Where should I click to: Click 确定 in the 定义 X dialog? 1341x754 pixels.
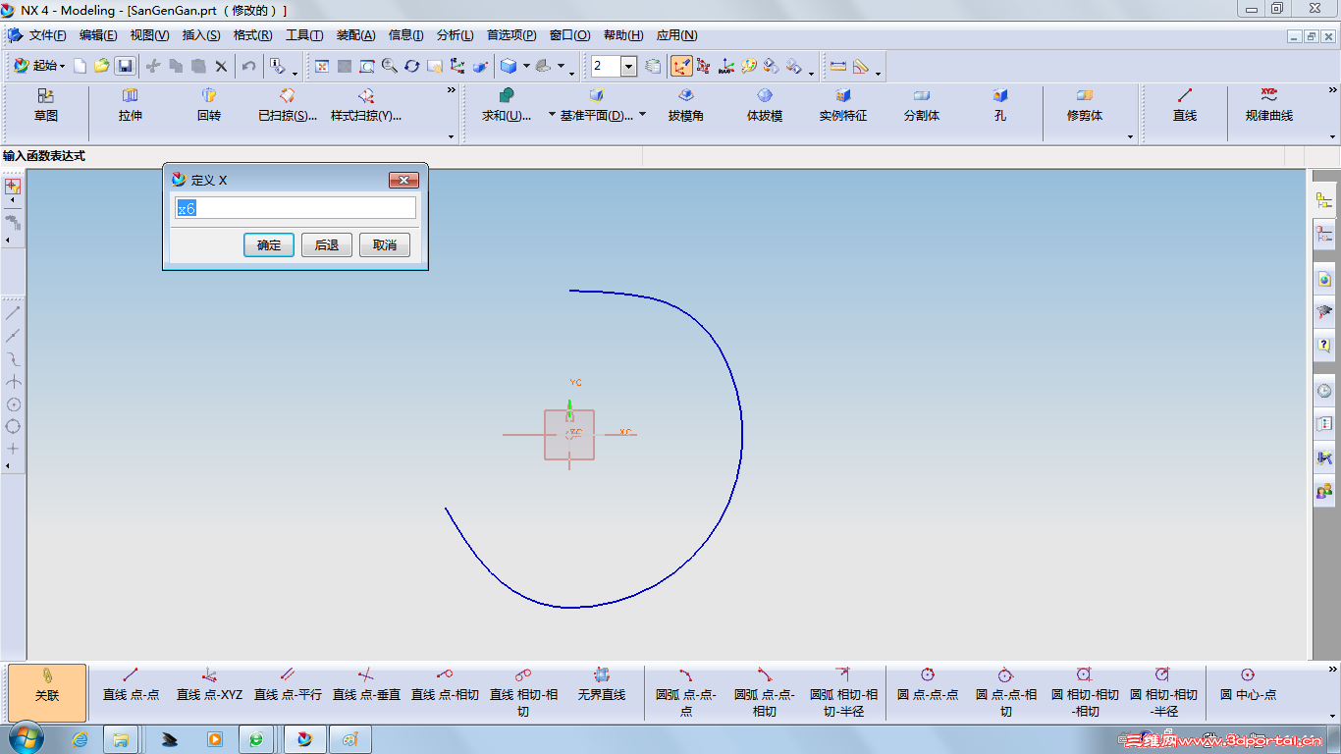[269, 245]
